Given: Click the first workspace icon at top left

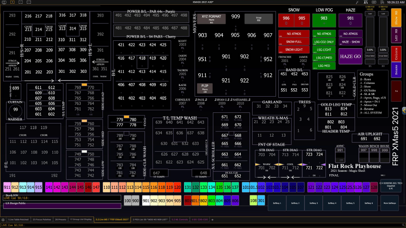Looking at the screenshot, I should pyautogui.click(x=4, y=2).
